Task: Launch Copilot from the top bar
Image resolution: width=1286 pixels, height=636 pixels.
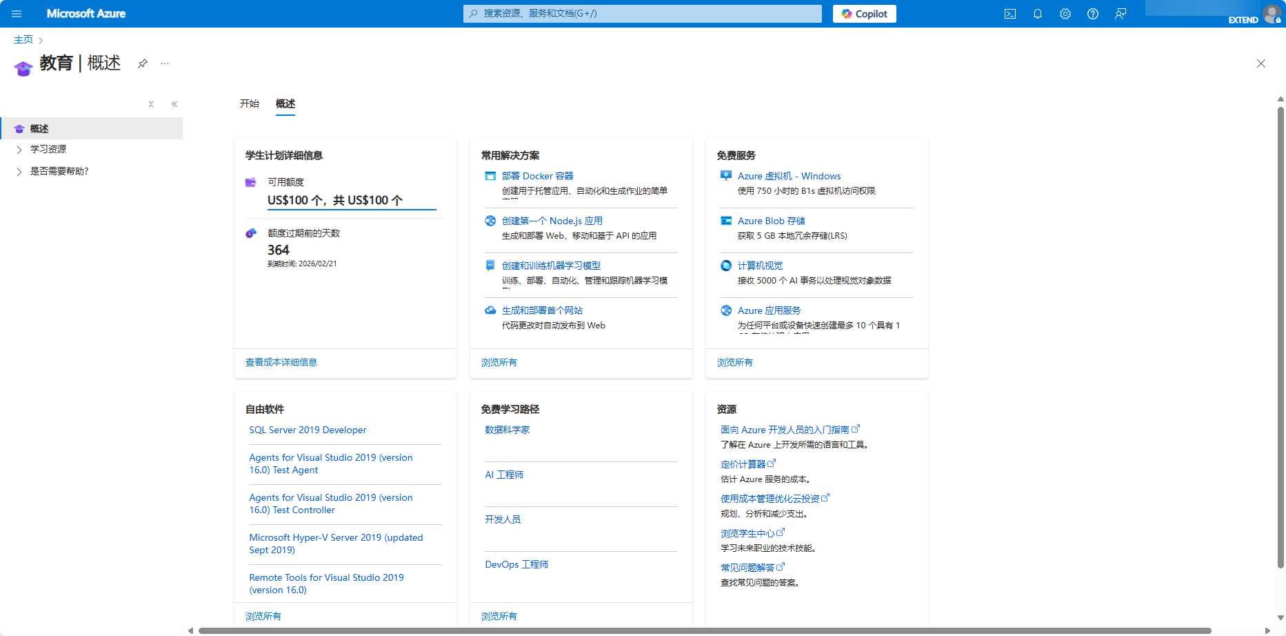Action: point(864,14)
